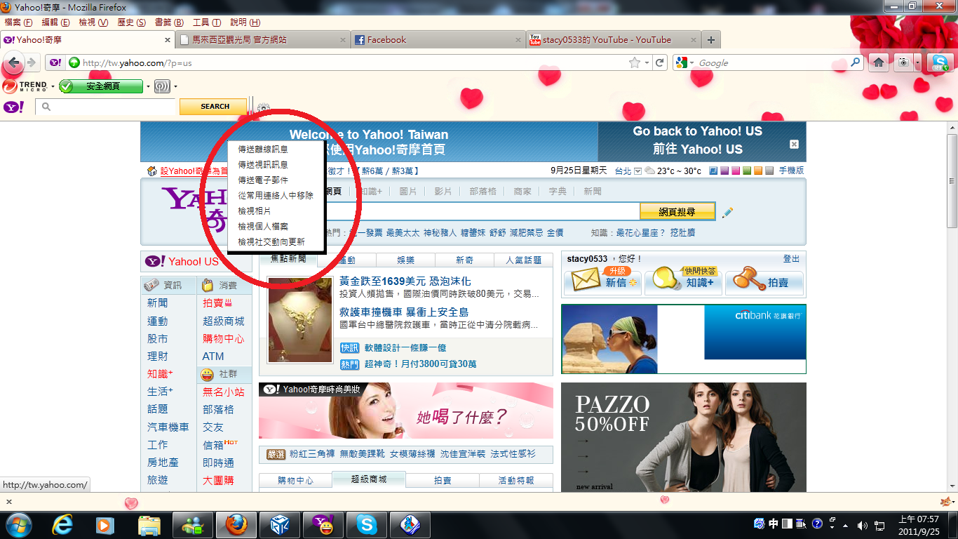Open the Trend Micro logo dropdown arrow
Image resolution: width=958 pixels, height=539 pixels.
(53, 87)
